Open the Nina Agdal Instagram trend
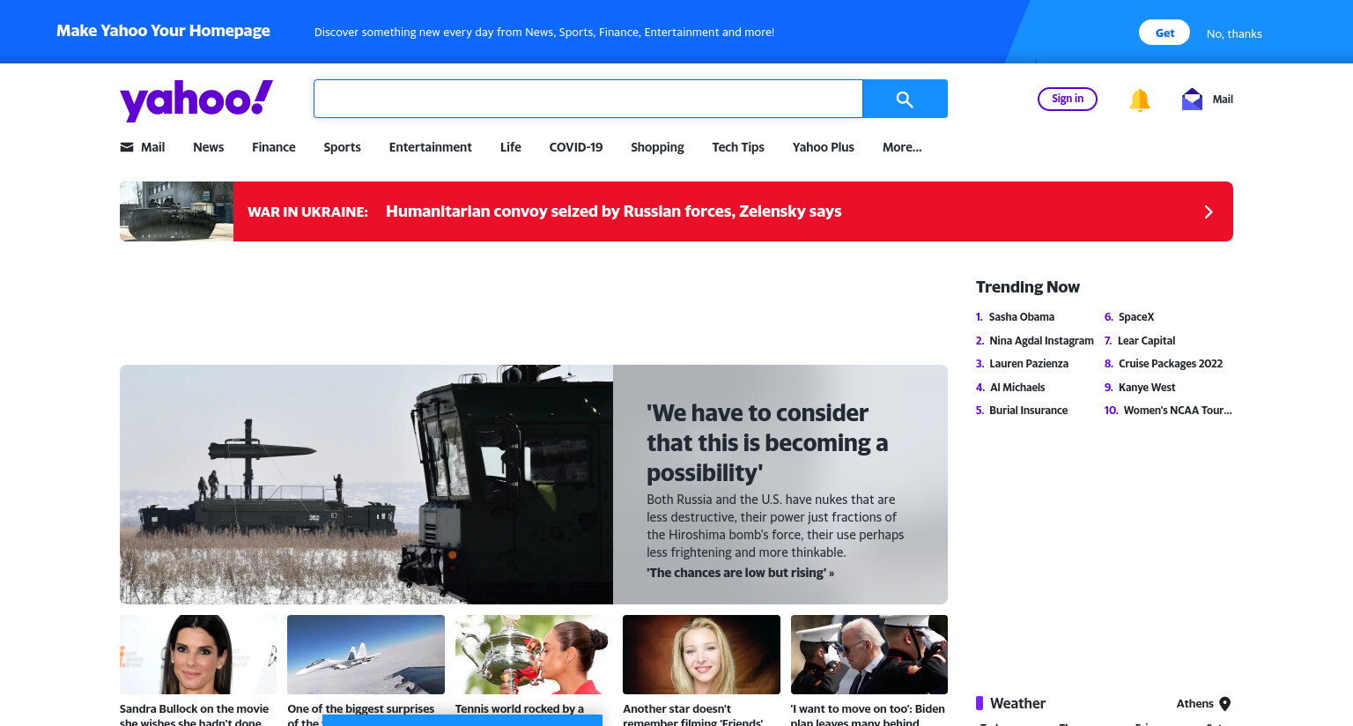The image size is (1353, 726). tap(1041, 341)
